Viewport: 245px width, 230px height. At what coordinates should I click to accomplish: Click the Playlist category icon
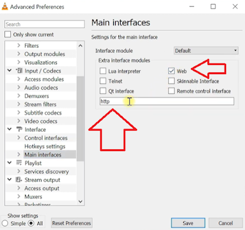click(x=19, y=163)
